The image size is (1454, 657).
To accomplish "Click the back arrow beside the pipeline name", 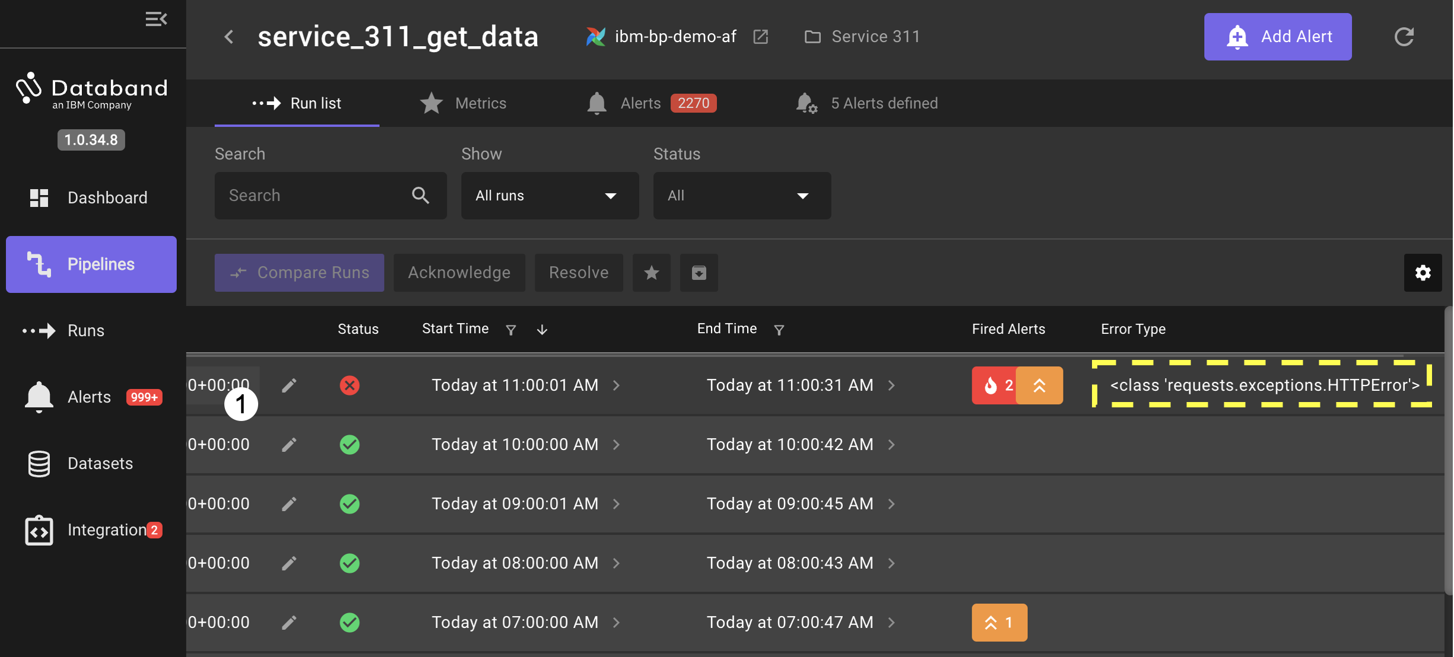I will pos(229,37).
